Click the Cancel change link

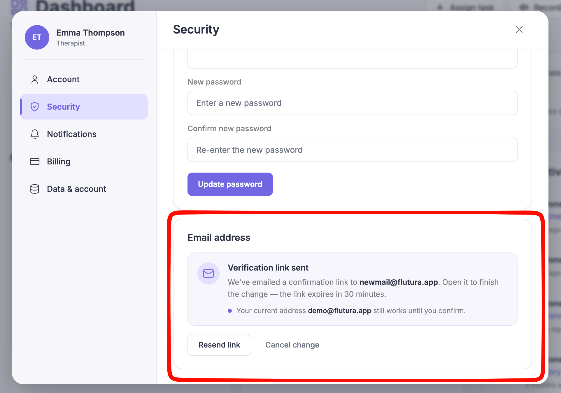point(292,345)
